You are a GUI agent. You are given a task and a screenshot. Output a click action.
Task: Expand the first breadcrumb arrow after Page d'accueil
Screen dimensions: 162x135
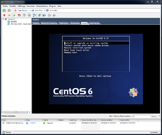tap(30, 10)
